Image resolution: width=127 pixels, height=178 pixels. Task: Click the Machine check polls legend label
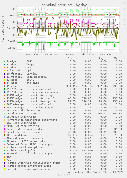(21, 151)
